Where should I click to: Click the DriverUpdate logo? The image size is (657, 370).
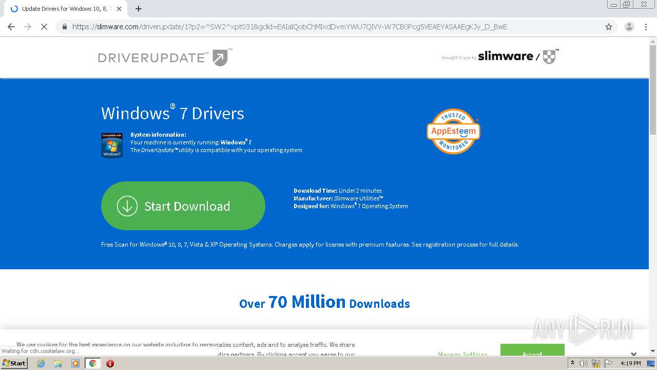(x=165, y=57)
